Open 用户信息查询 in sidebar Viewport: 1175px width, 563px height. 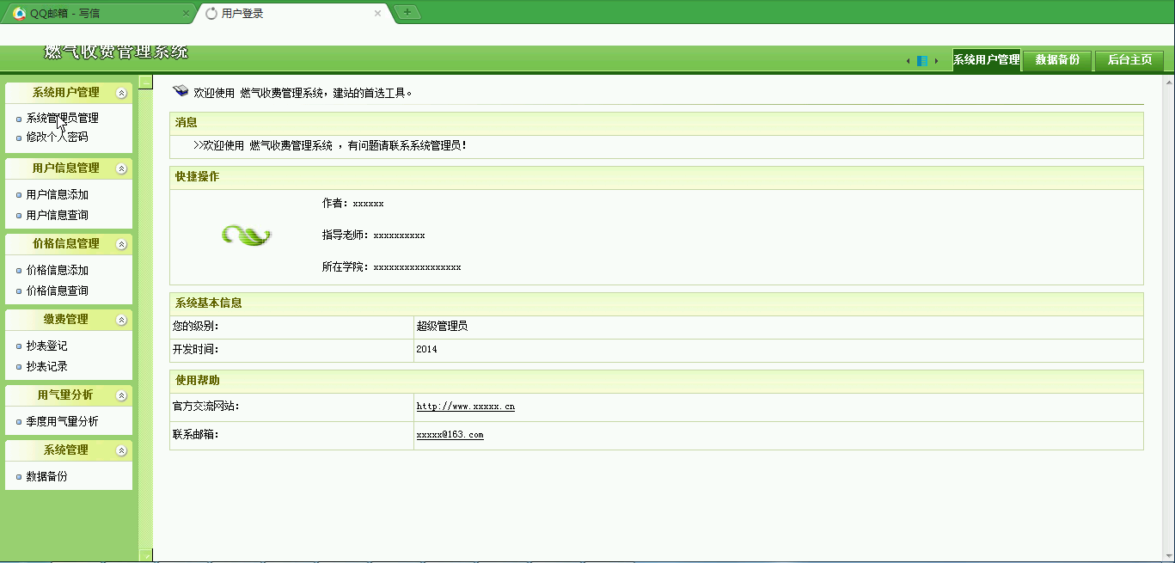point(57,216)
